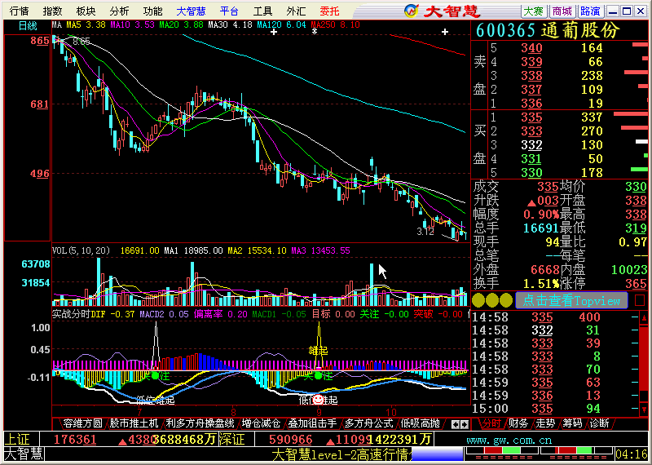Switch to the 走势 tab
Viewport: 652px width, 465px height.
tap(545, 423)
